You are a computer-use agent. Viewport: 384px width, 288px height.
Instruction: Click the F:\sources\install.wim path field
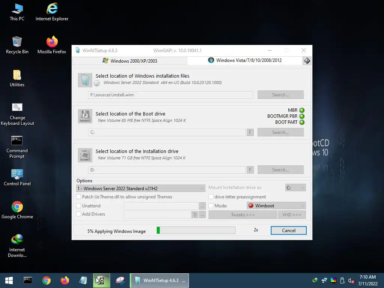[x=171, y=95]
